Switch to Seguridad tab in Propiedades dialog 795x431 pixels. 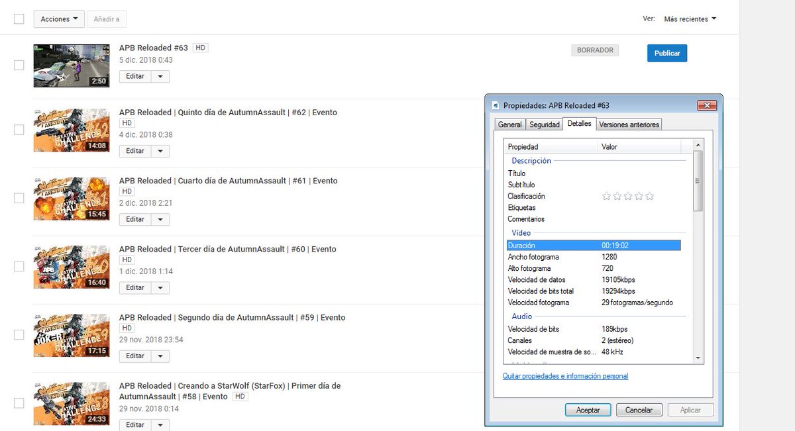tap(544, 124)
